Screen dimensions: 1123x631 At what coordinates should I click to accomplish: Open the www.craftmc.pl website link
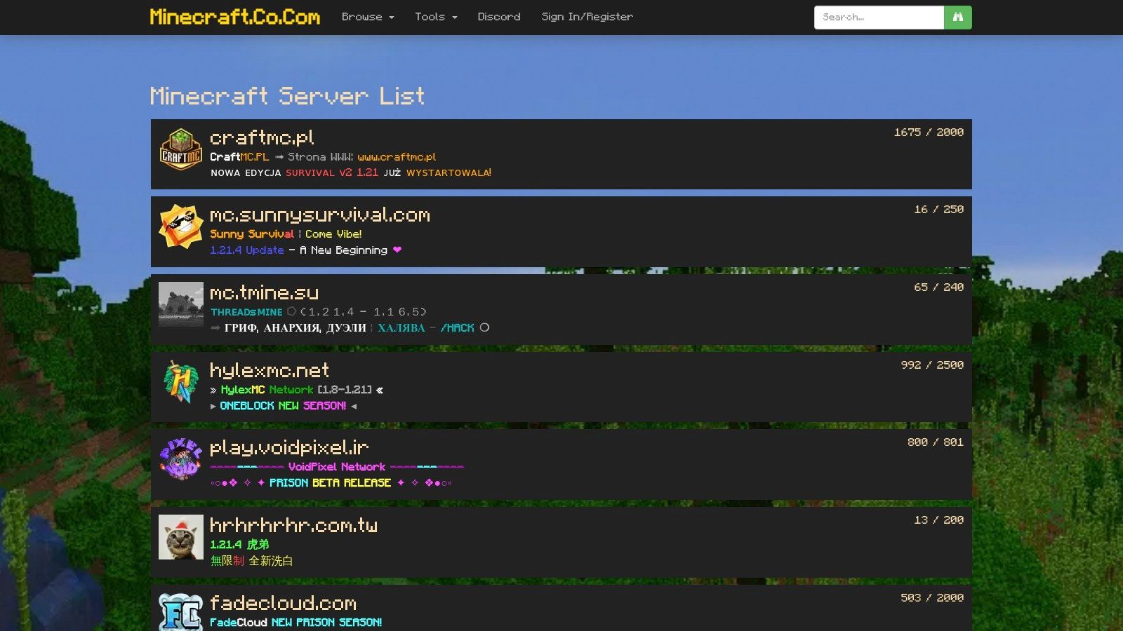tap(397, 157)
